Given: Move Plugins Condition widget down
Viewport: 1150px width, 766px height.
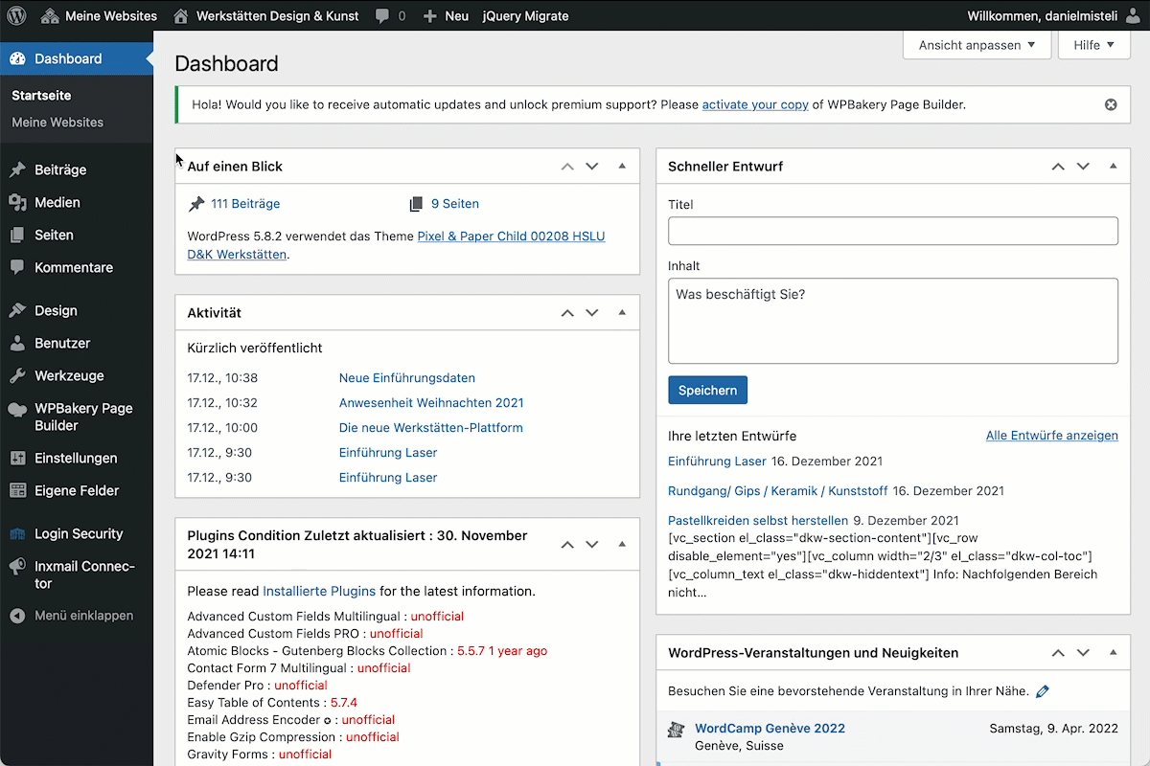Looking at the screenshot, I should coord(592,544).
